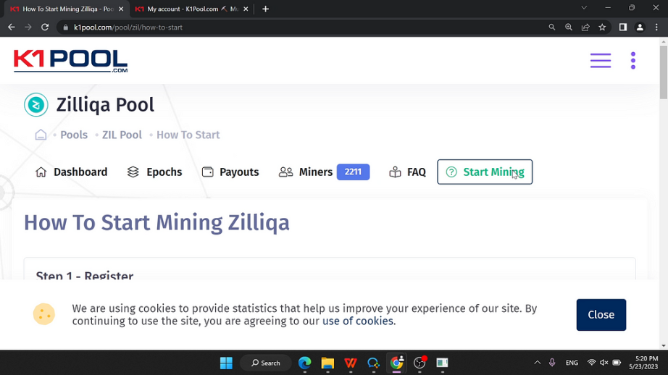Image resolution: width=668 pixels, height=375 pixels.
Task: Open WPS Office from taskbar
Action: pos(351,363)
